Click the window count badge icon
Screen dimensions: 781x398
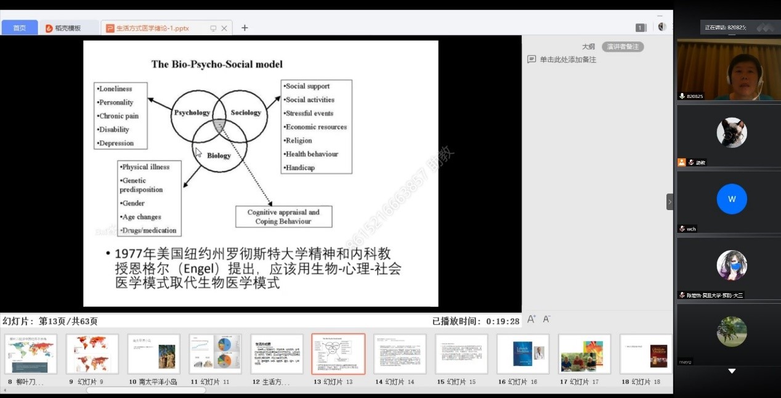pyautogui.click(x=641, y=28)
